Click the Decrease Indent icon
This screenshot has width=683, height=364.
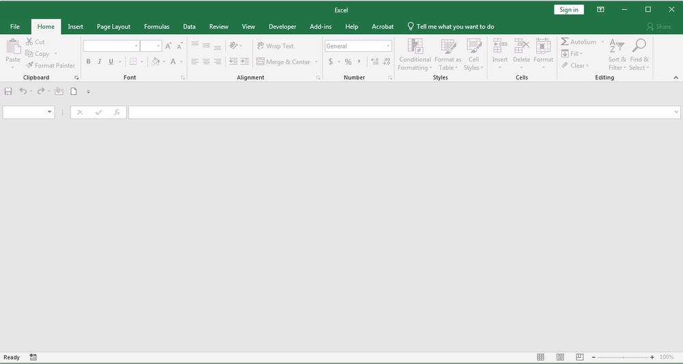[233, 61]
